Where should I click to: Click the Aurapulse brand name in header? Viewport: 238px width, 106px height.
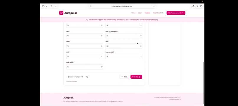coord(71,13)
